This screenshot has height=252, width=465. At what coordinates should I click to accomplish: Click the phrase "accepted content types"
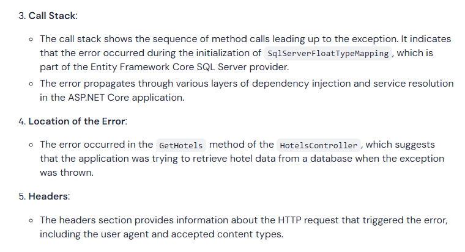pos(226,234)
